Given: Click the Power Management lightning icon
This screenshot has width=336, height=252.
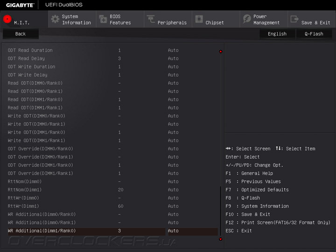Looking at the screenshot, I should 247,19.
